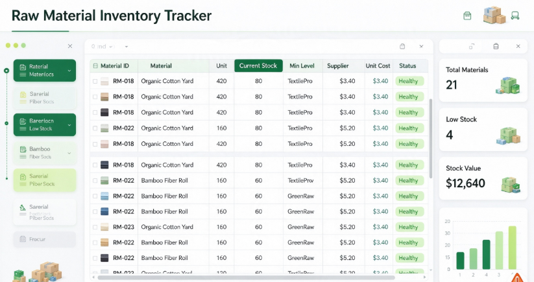Expand the Bamboo Fiber Socs chevron

pyautogui.click(x=69, y=153)
